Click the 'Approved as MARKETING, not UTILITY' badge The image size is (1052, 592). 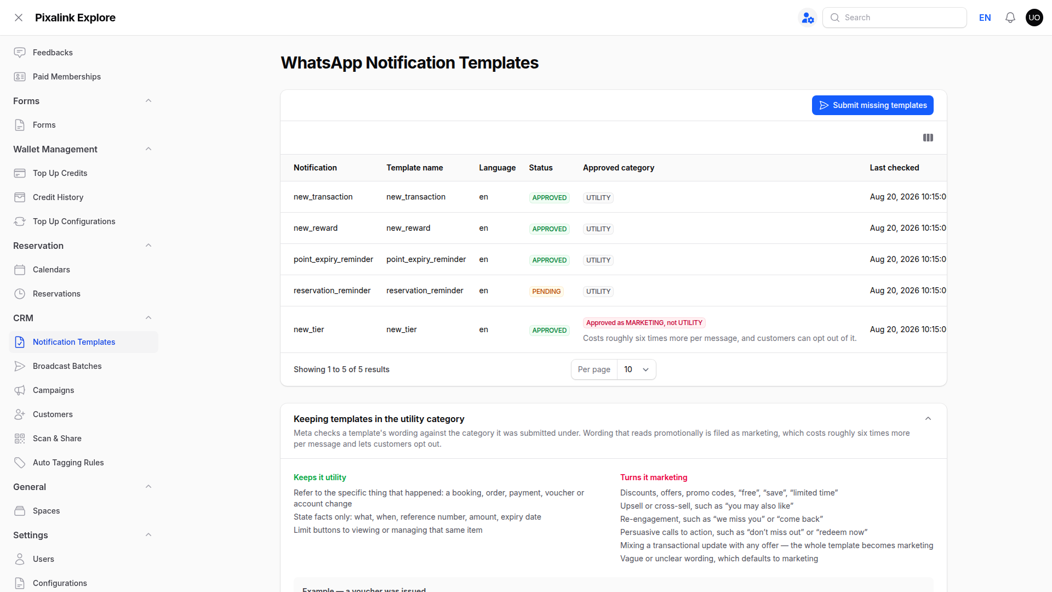[644, 323]
